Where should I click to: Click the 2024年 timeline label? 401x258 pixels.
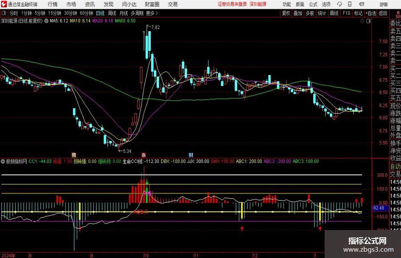point(8,255)
